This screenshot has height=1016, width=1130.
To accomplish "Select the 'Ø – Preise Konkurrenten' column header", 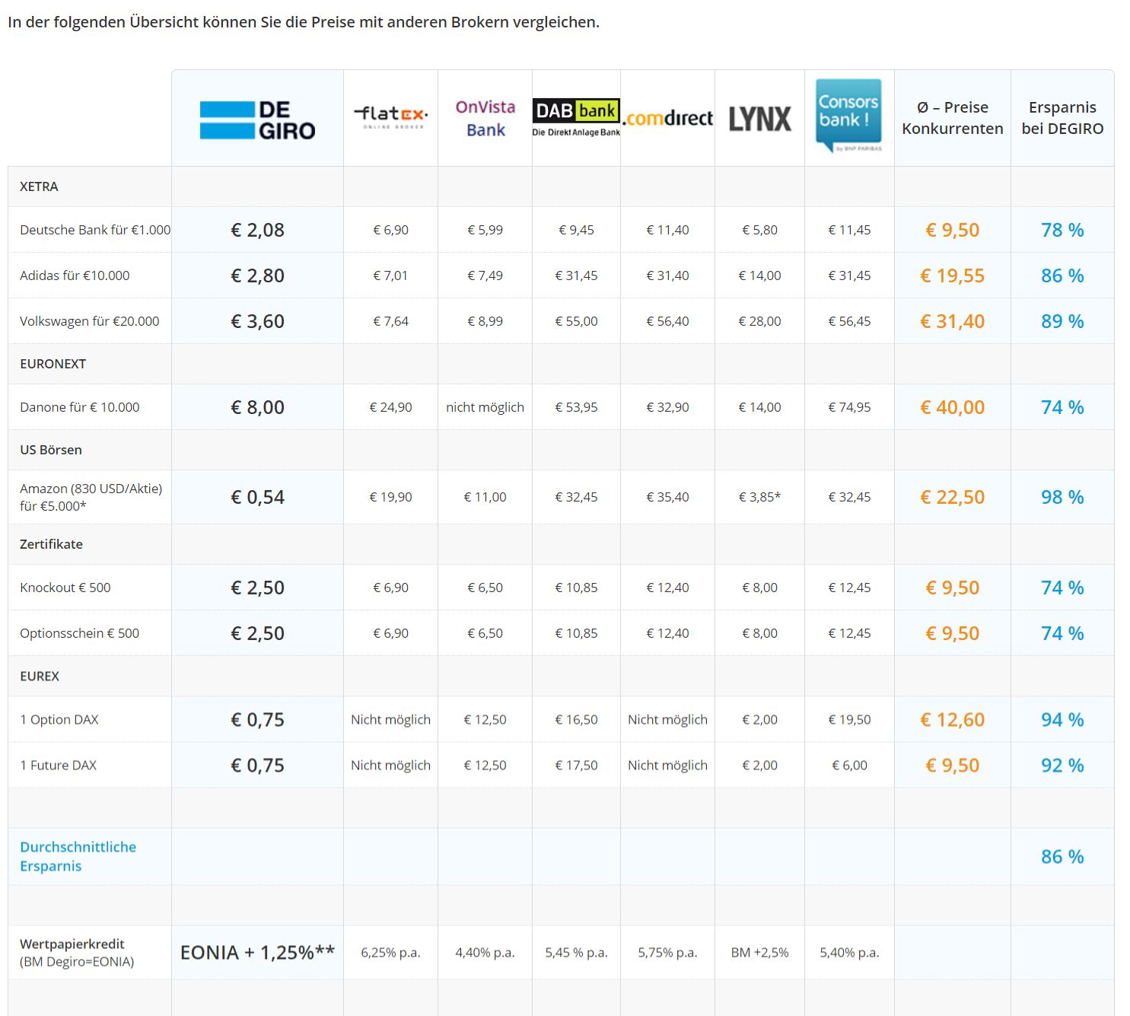I will (x=953, y=118).
